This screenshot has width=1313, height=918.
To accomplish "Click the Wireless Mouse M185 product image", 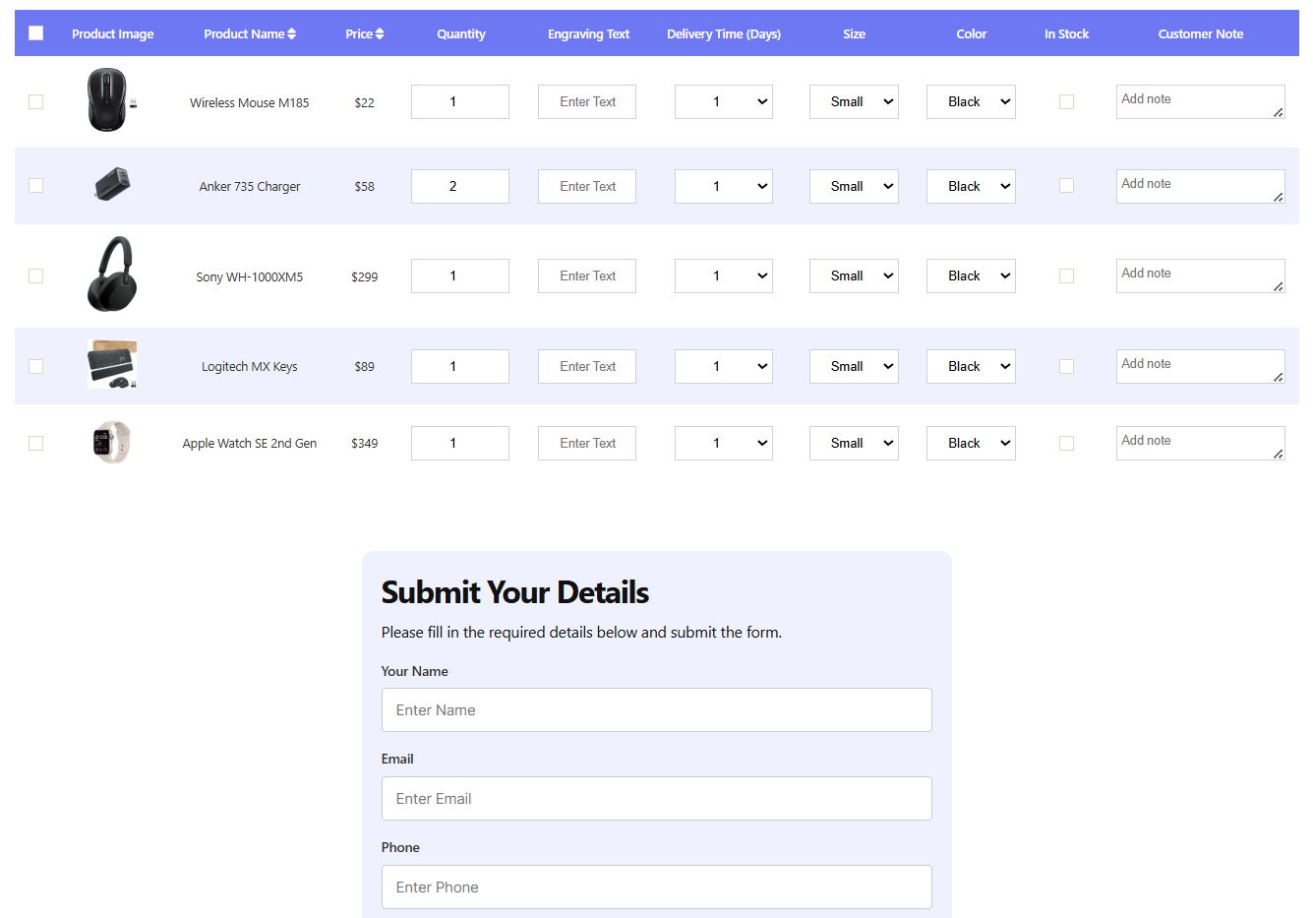I will click(x=112, y=100).
